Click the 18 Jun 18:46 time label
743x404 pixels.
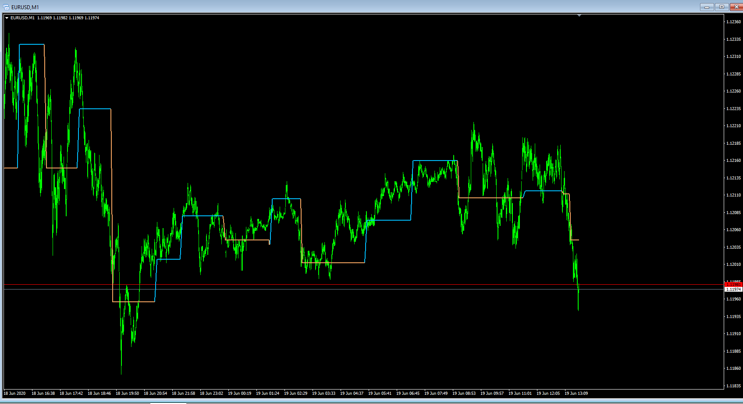pos(99,393)
